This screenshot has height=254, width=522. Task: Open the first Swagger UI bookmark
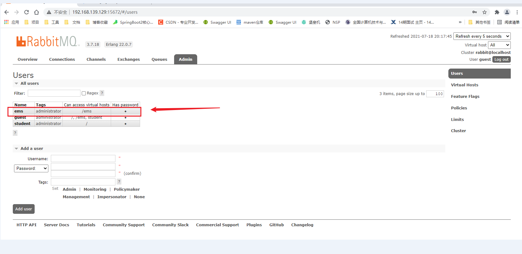click(217, 22)
